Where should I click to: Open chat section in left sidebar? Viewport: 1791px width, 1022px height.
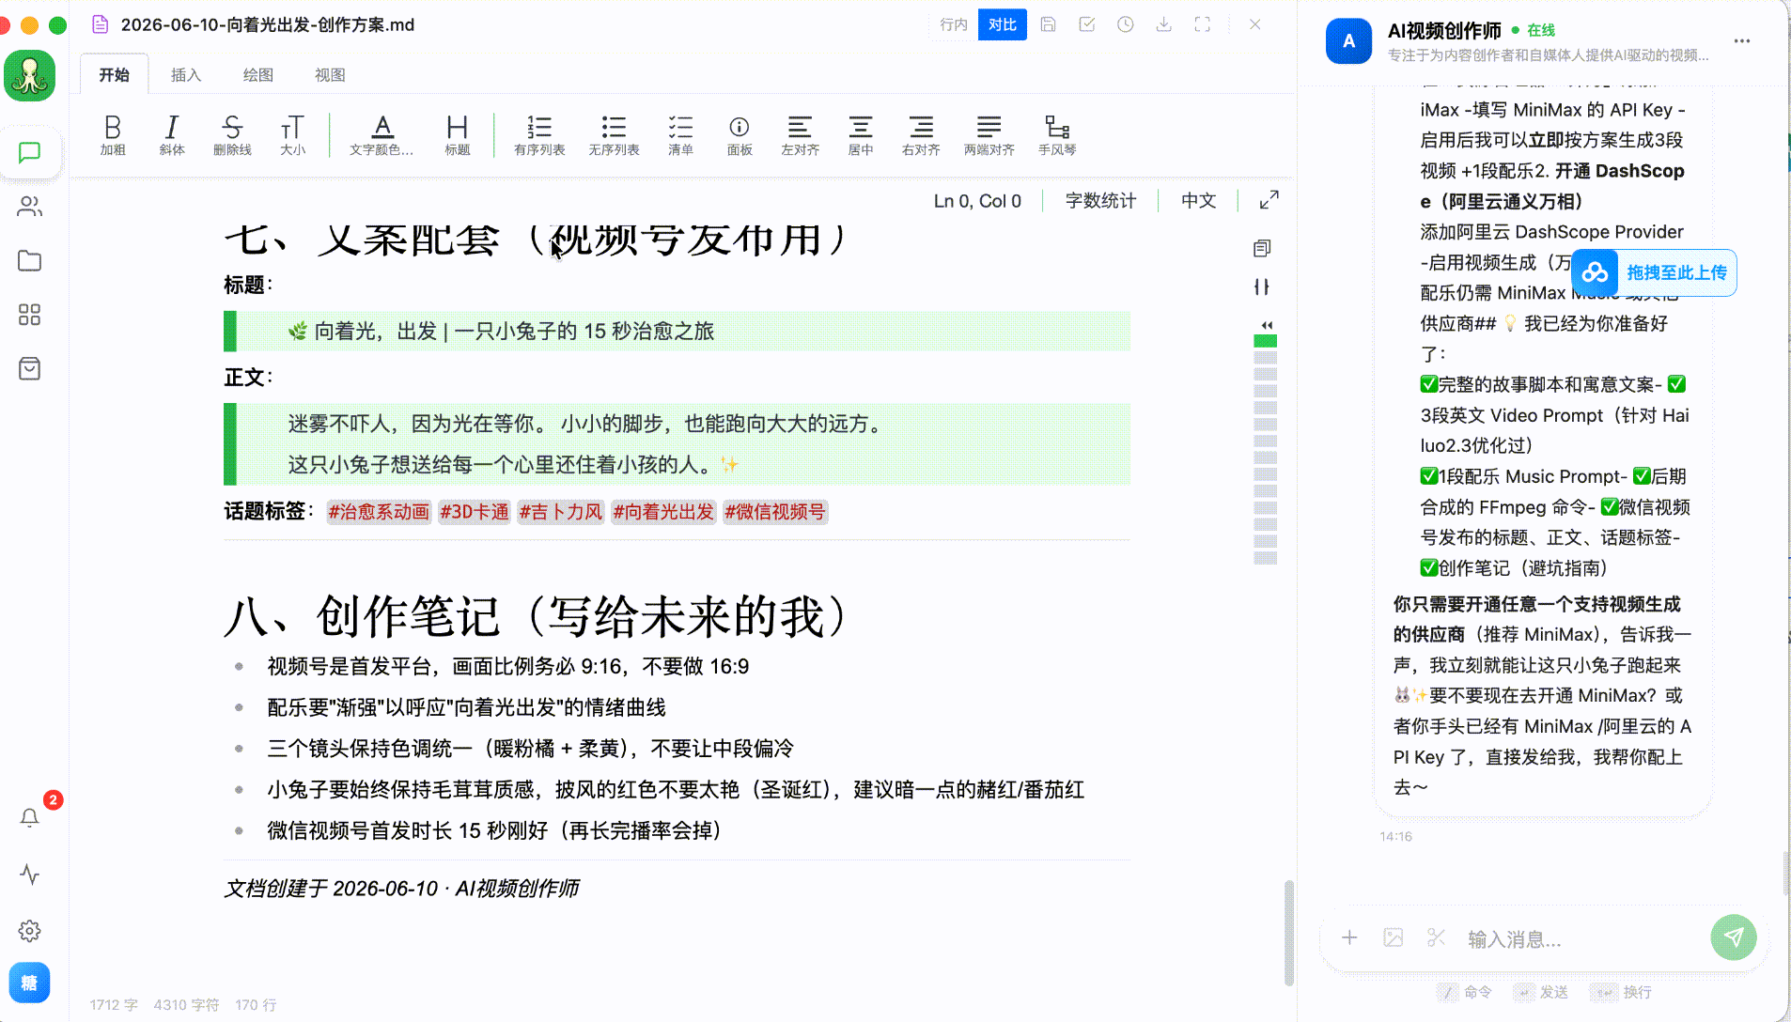coord(30,152)
